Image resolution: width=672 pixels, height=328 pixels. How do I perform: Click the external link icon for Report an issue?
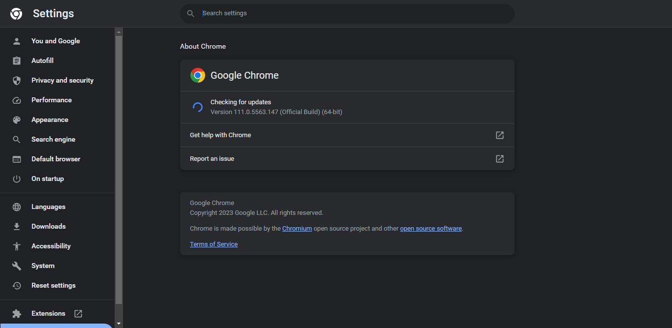tap(500, 158)
